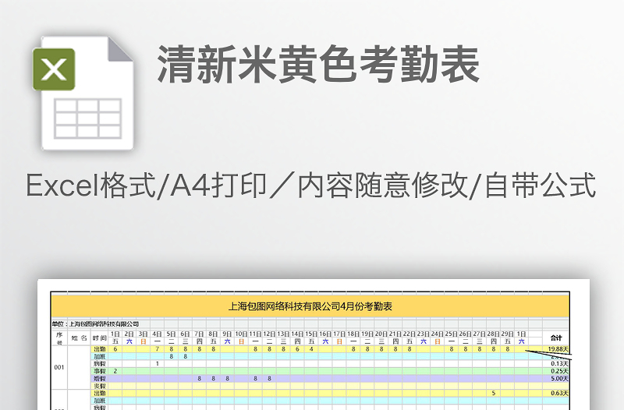Select the 姓名 column header

(80, 338)
